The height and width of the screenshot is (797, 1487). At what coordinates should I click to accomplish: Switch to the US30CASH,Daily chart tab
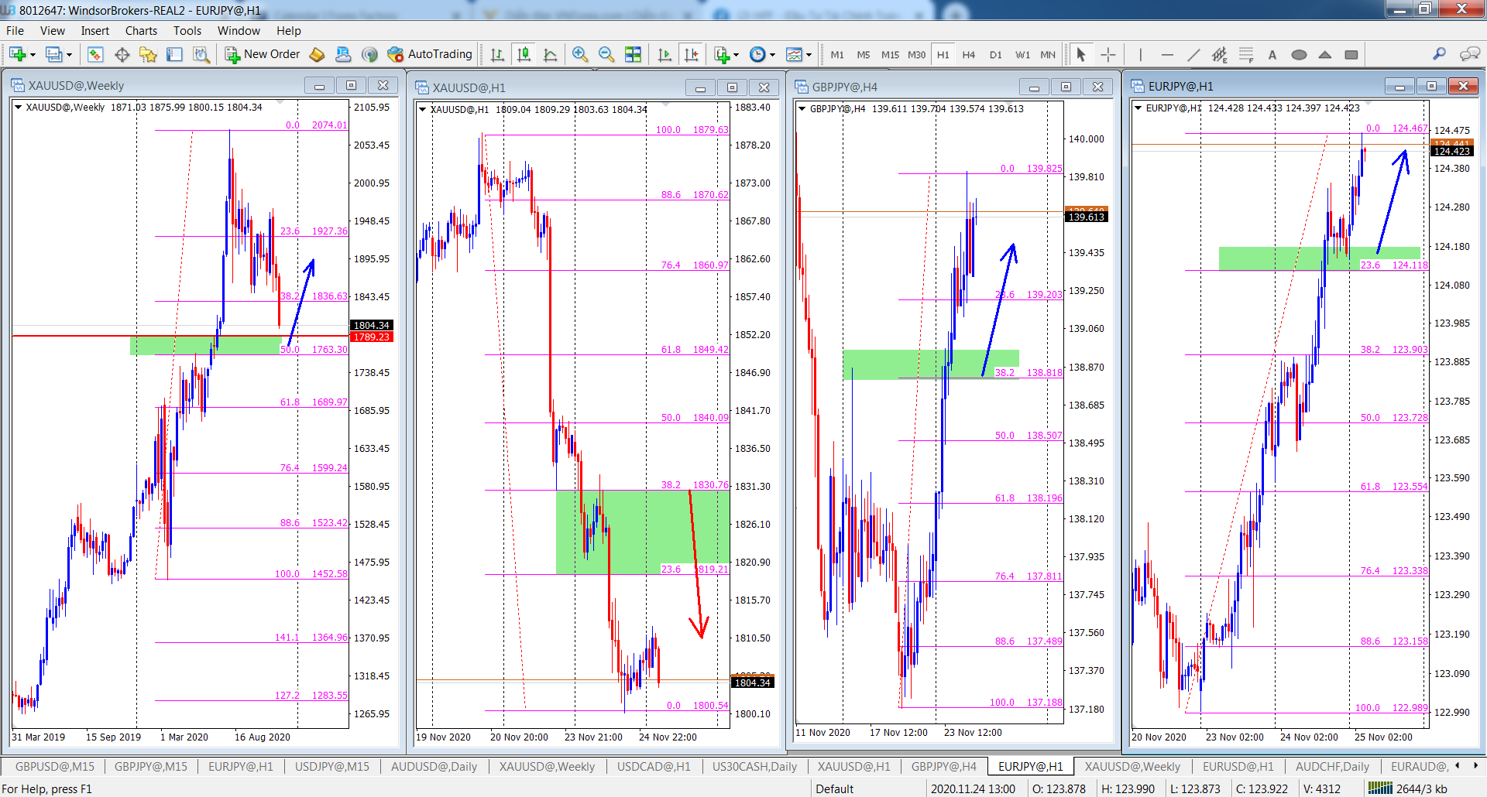[x=754, y=767]
